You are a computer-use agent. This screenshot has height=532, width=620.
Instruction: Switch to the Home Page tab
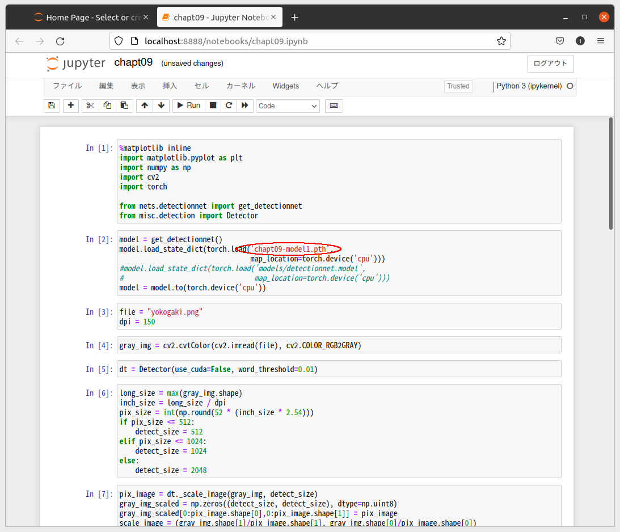pos(91,18)
